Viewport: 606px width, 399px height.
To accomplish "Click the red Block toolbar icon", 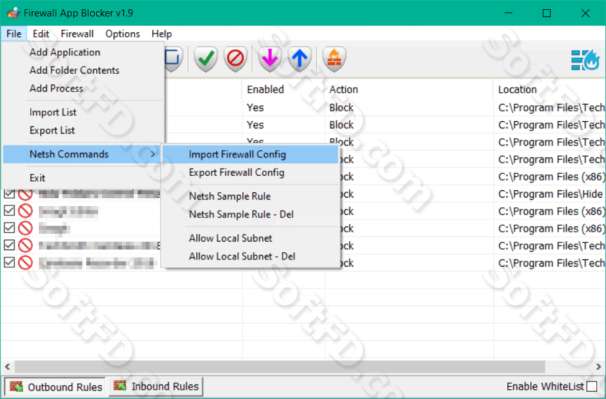I will pos(235,59).
